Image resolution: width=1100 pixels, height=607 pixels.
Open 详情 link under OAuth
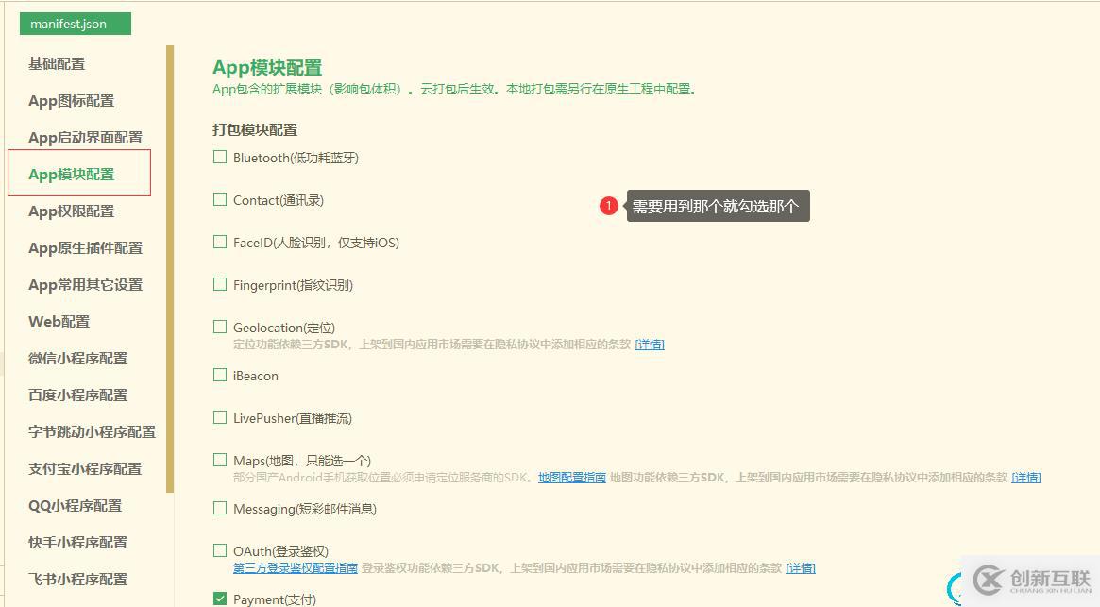click(801, 567)
